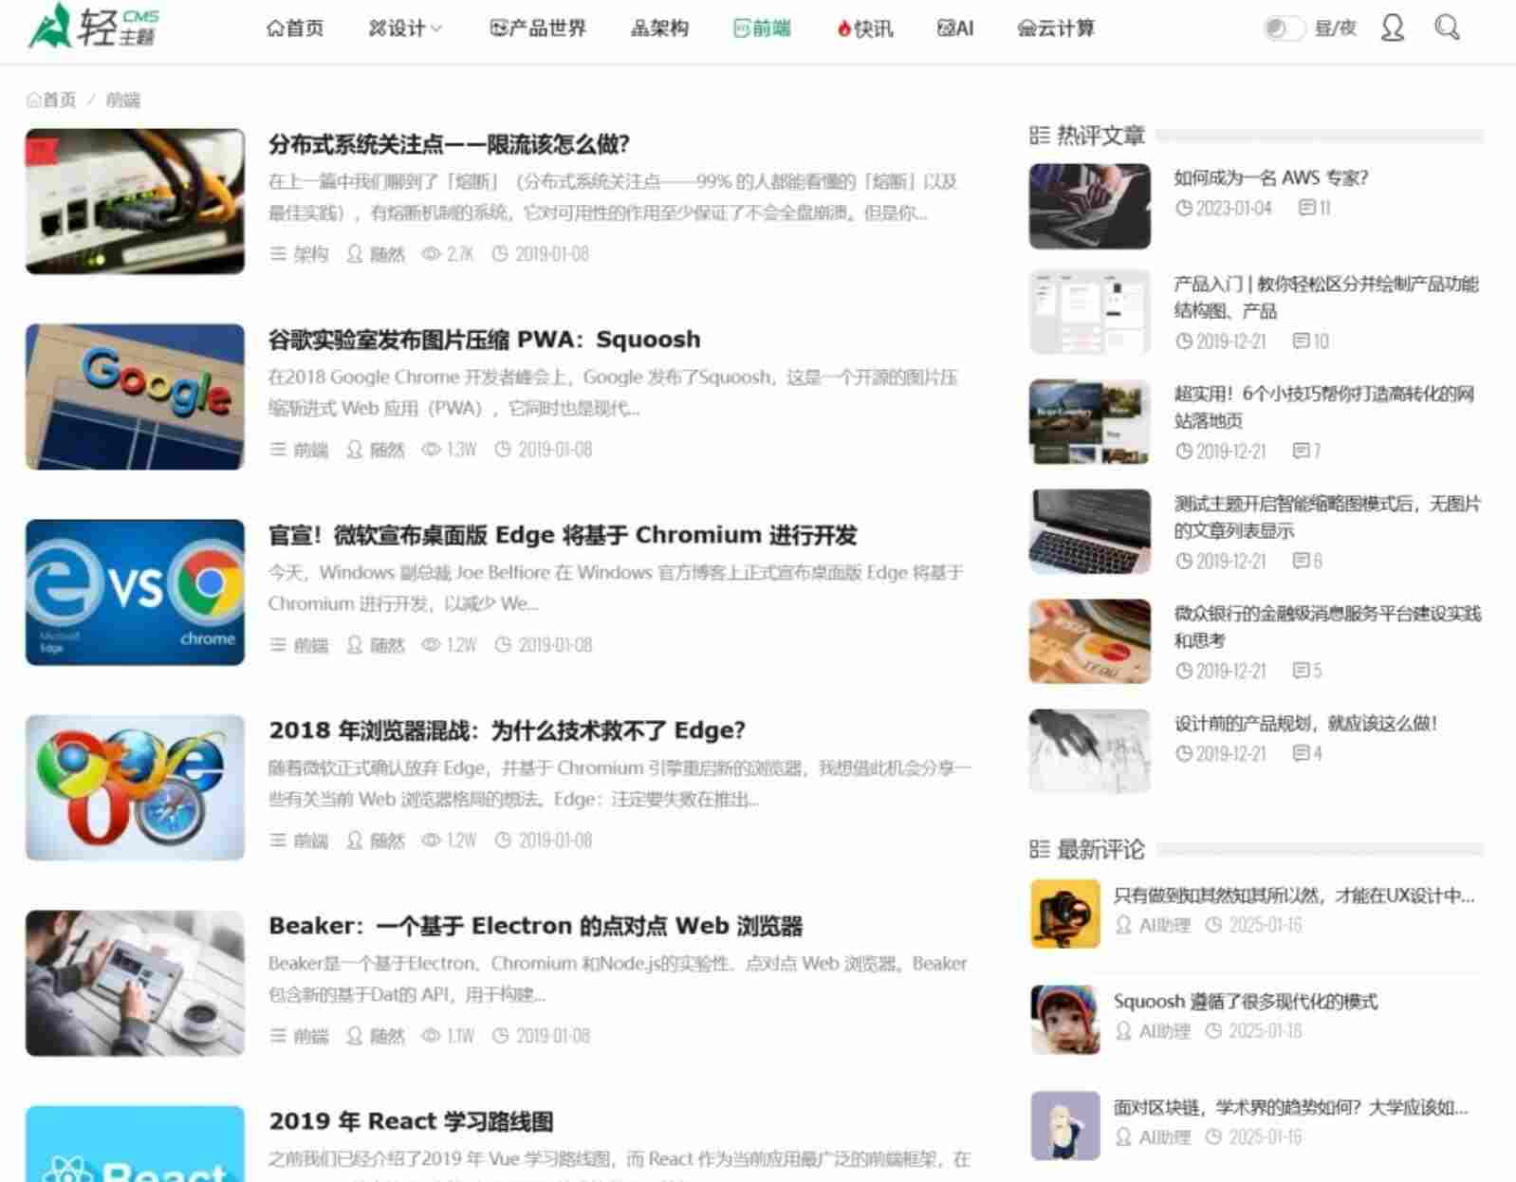
Task: Click 前端 category tag under Squoosh article
Action: coord(310,450)
